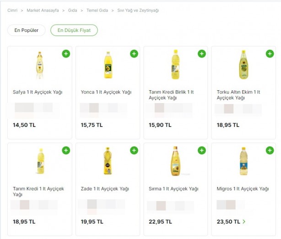Open the Sırma 1 lt Ayçiçek Yağı title
This screenshot has width=281, height=239.
173,189
